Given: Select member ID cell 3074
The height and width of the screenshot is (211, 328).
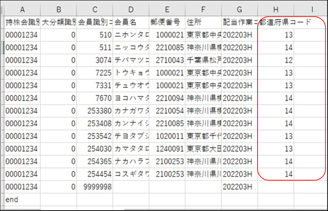Looking at the screenshot, I should point(94,60).
